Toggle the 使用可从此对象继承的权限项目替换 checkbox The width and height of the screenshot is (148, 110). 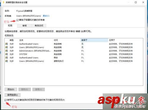6,100
